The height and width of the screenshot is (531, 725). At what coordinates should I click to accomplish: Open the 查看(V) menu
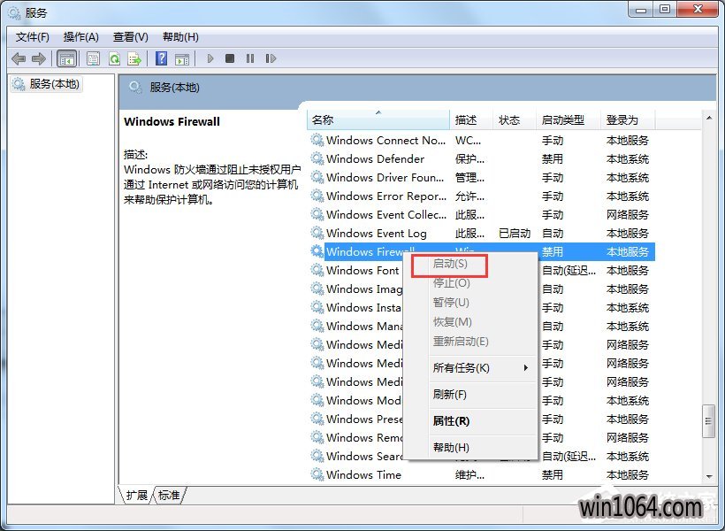(x=131, y=37)
